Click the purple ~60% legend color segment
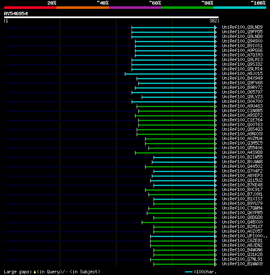The height and width of the screenshot is (275, 270). pyautogui.click(x=135, y=8)
